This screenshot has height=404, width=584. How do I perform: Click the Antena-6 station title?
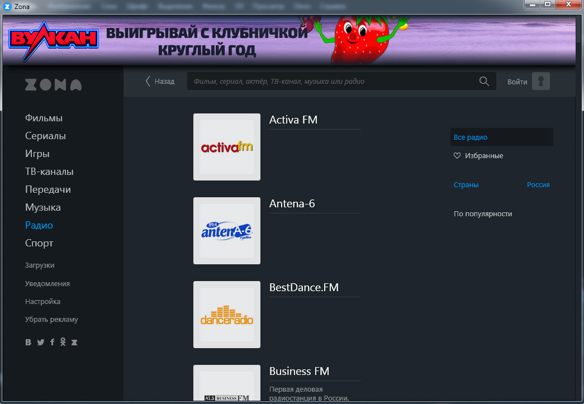coord(292,203)
